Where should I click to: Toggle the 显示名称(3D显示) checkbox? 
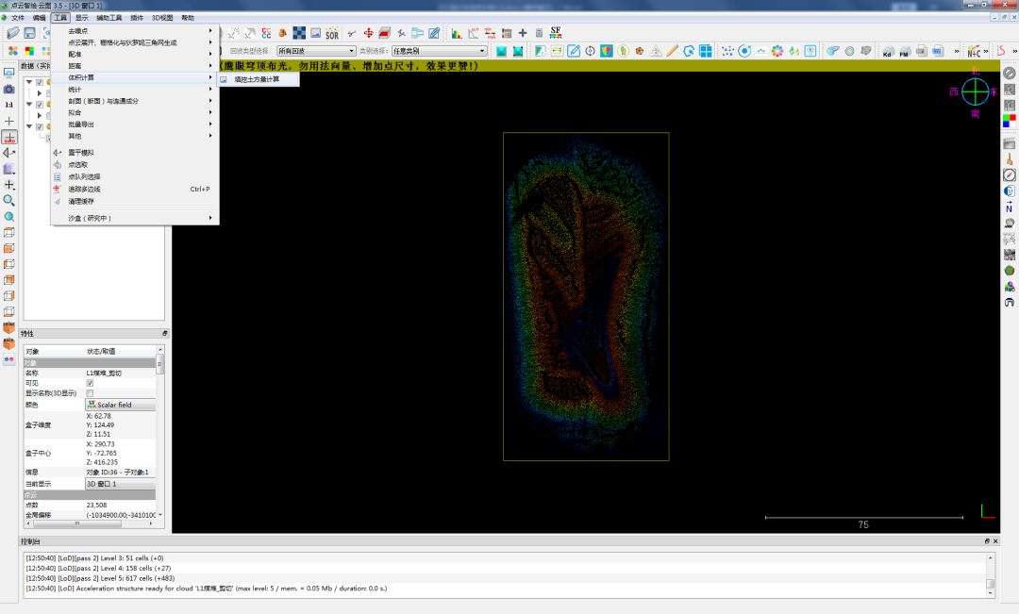[90, 393]
